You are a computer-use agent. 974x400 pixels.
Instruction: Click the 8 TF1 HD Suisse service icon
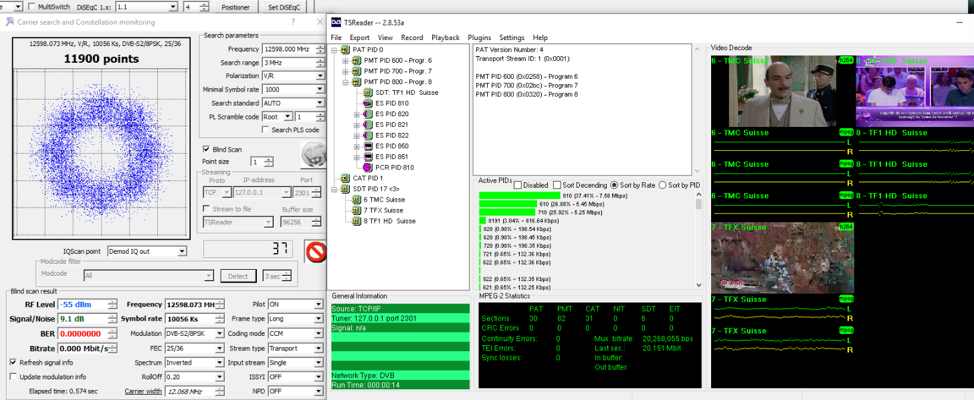pos(357,220)
